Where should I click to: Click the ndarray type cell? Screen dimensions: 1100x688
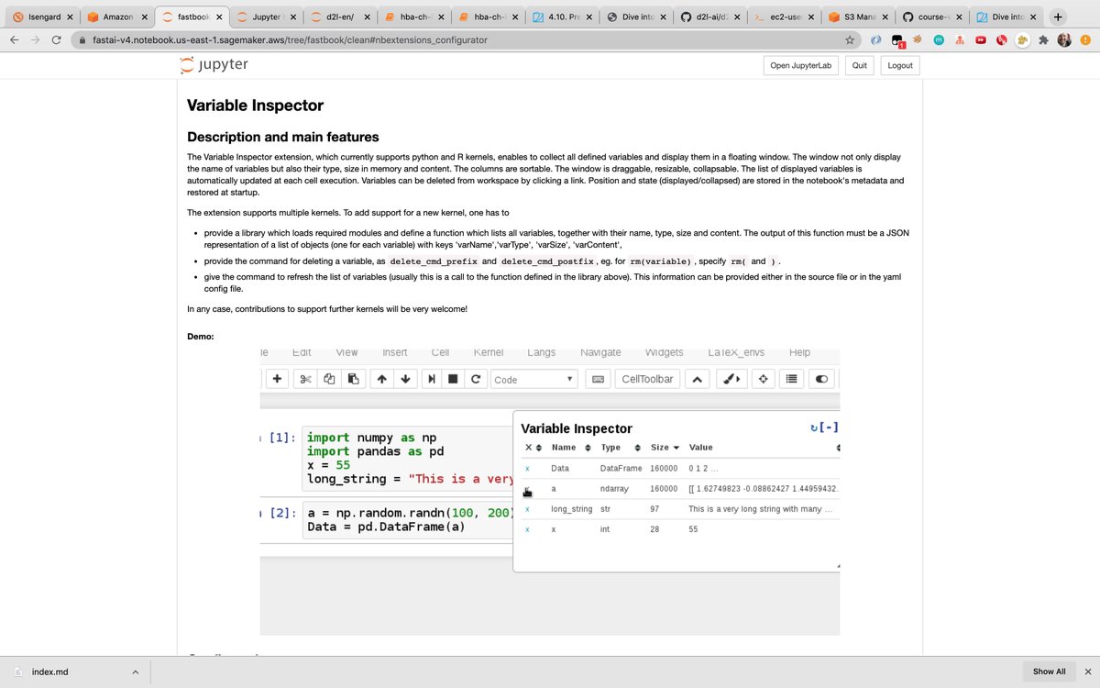(614, 488)
